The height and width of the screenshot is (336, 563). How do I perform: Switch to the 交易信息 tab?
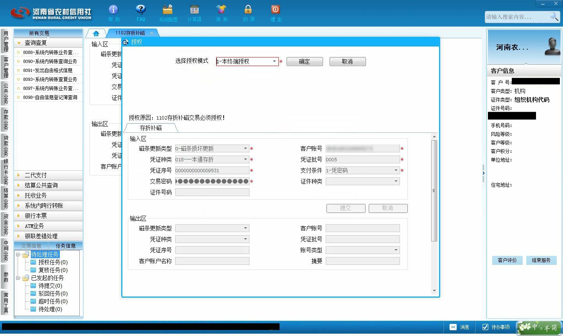tap(31, 246)
